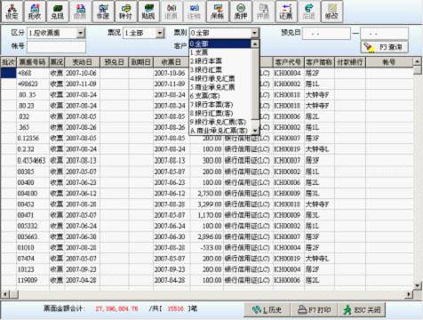The height and width of the screenshot is (320, 423).
Task: Click the horizontal scrollbar right arrow
Action: pos(409,294)
